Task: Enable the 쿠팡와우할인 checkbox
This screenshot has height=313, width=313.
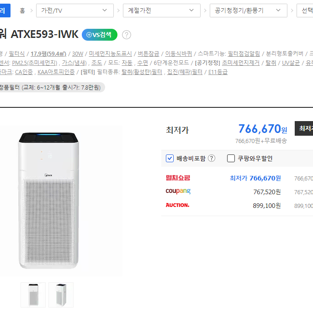Action: tap(231, 159)
